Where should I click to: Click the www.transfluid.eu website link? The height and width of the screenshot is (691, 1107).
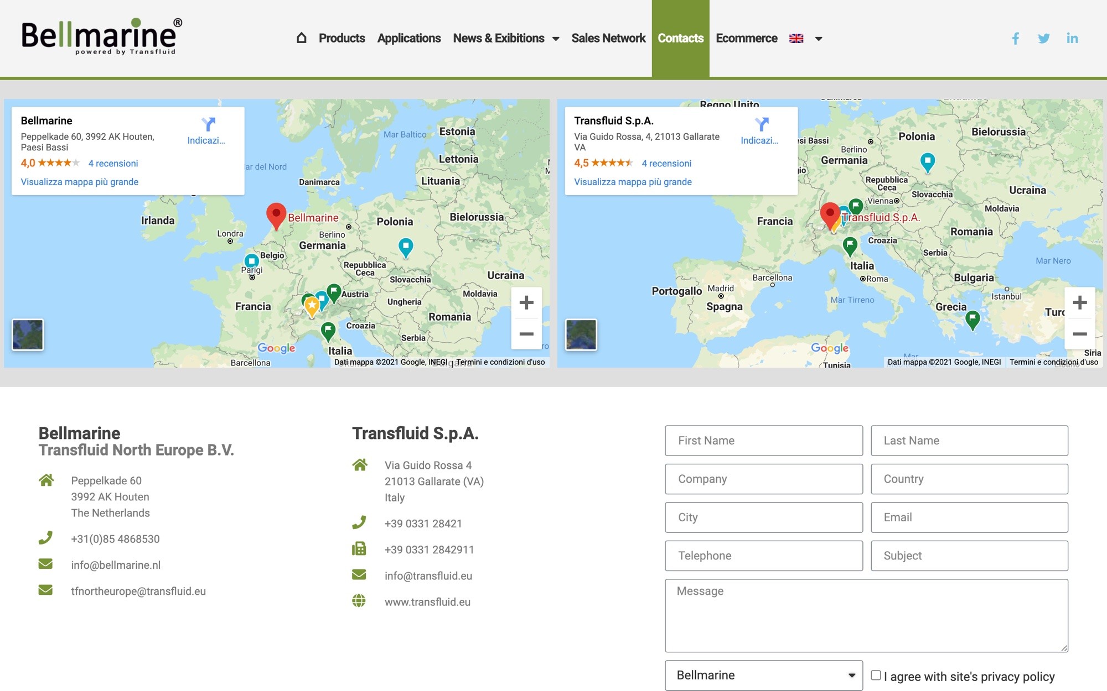pos(427,602)
